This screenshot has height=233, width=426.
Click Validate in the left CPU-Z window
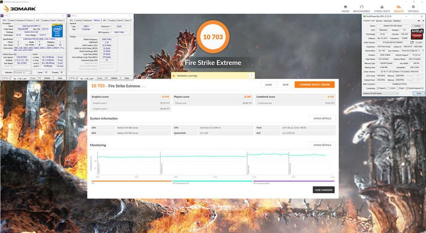[x=47, y=78]
